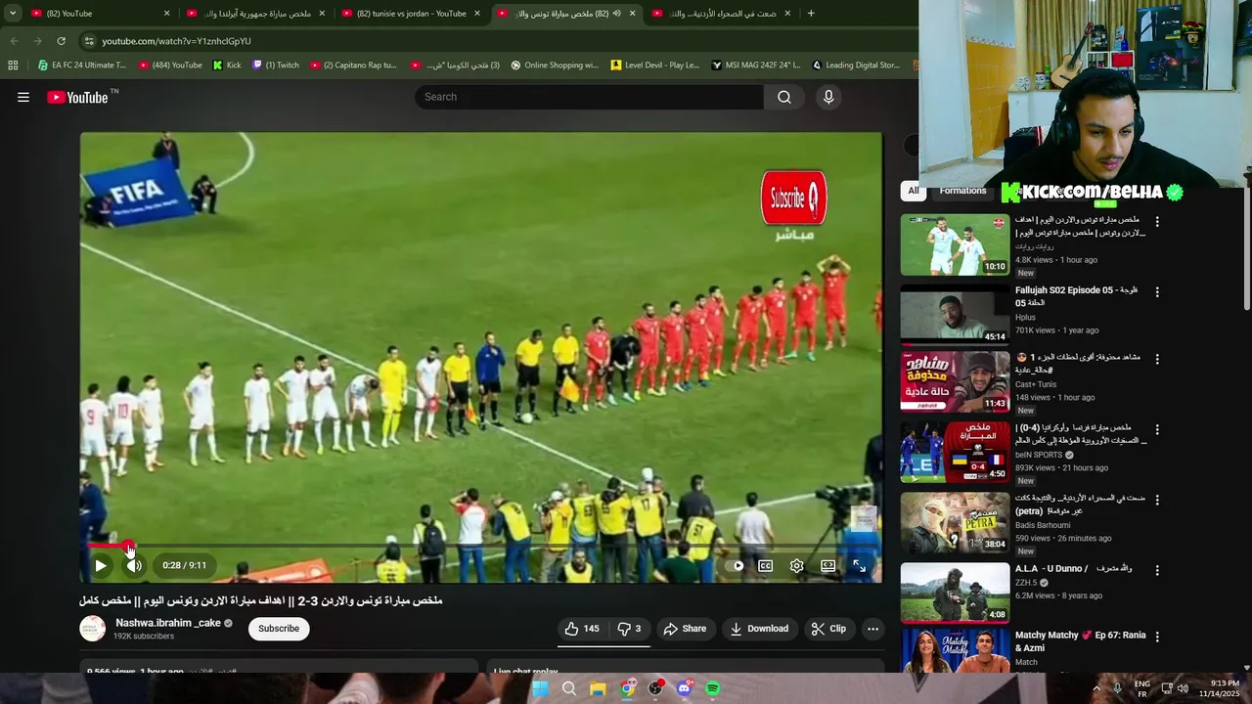This screenshot has width=1252, height=704.
Task: Select the All filter chip
Action: pos(913,191)
